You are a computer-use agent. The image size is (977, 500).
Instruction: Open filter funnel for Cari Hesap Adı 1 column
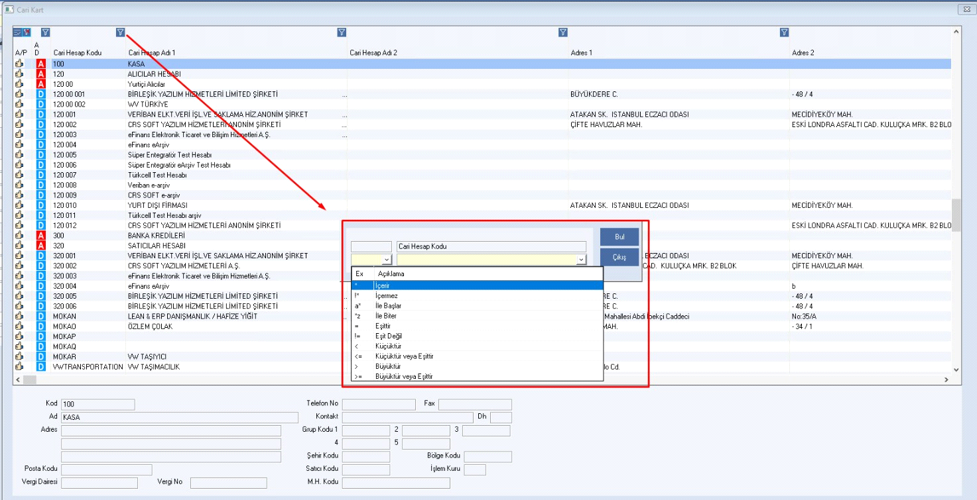point(342,32)
